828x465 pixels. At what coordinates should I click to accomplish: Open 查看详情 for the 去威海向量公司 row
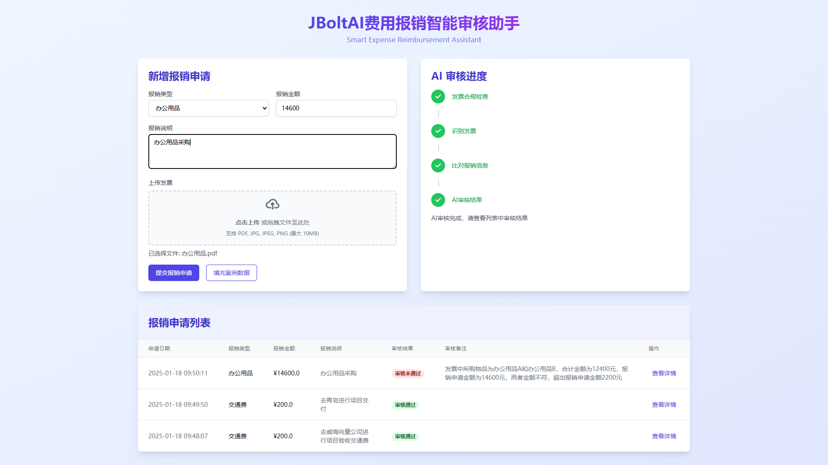[x=664, y=436]
